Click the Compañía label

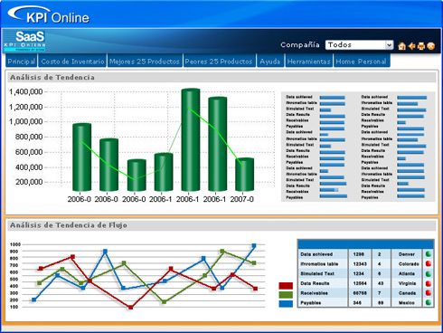pos(300,45)
